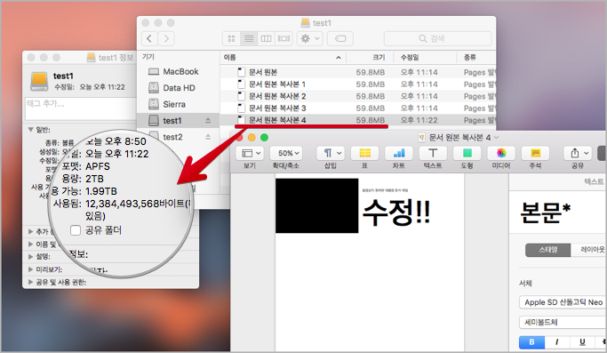607x353 pixels.
Task: Switch Finder to column view
Action: click(x=266, y=38)
